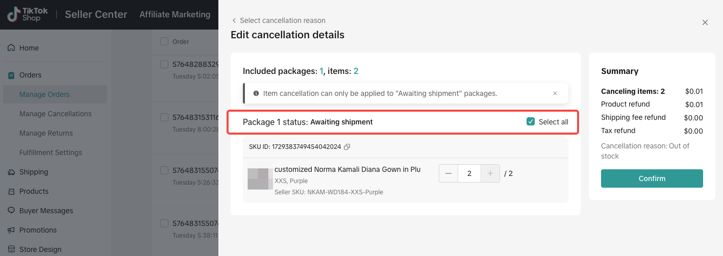Open the Products sidebar section

point(34,191)
